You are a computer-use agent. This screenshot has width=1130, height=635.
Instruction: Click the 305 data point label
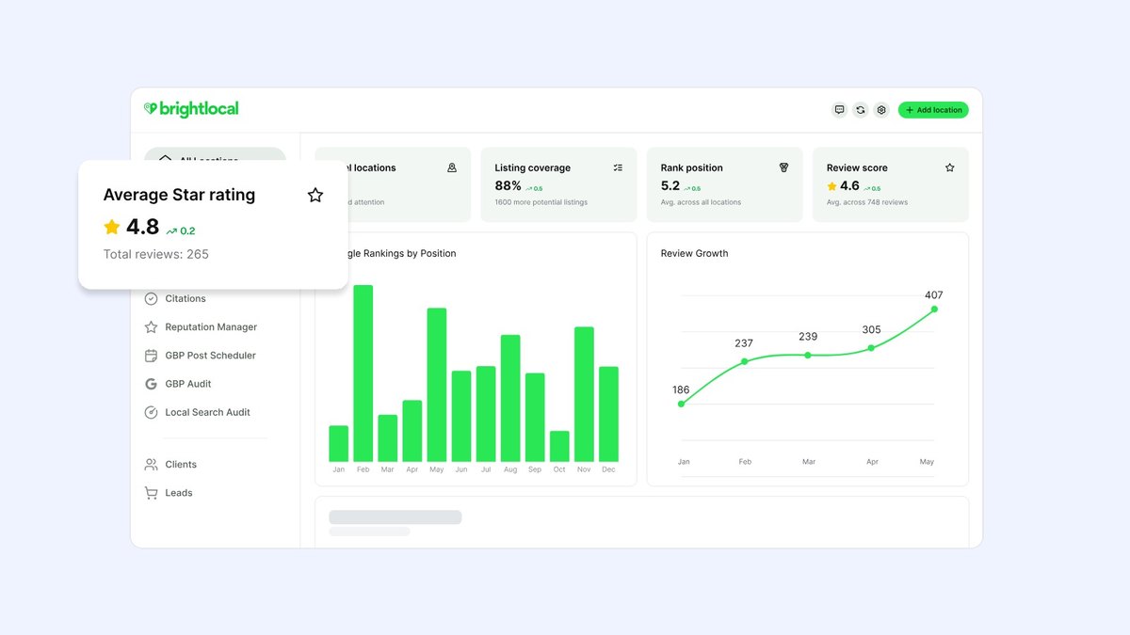point(872,329)
